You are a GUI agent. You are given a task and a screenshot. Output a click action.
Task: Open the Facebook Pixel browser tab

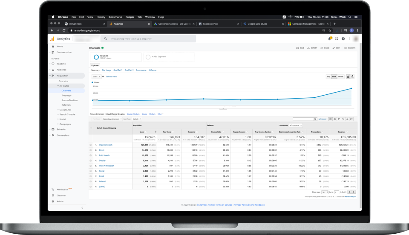coord(219,24)
